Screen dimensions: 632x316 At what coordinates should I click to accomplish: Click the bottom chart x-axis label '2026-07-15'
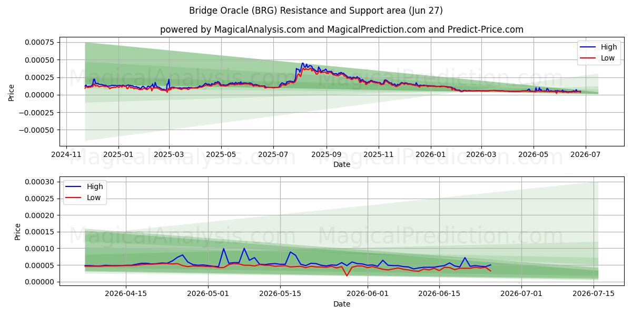point(594,294)
